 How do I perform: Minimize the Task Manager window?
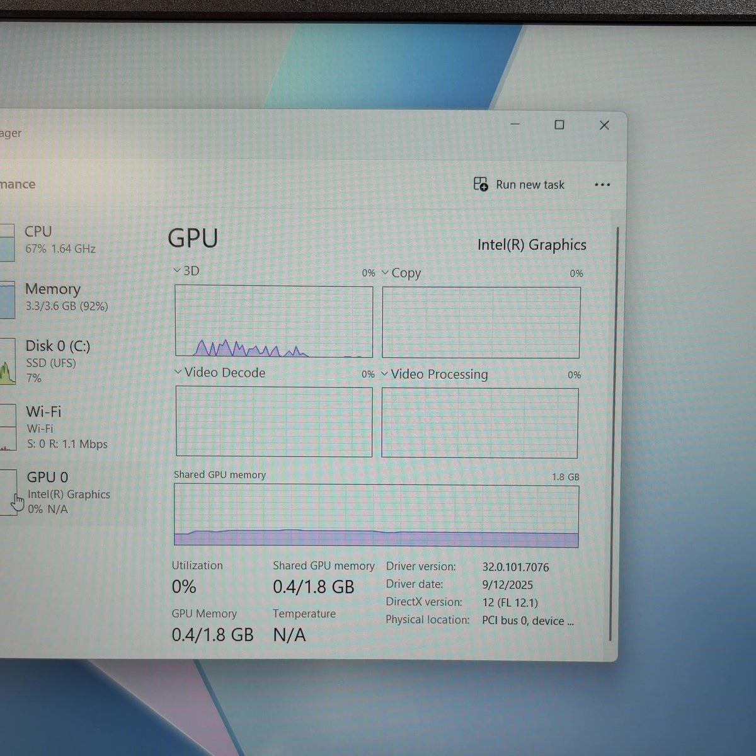coord(515,124)
